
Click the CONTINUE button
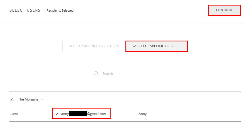coord(224,10)
